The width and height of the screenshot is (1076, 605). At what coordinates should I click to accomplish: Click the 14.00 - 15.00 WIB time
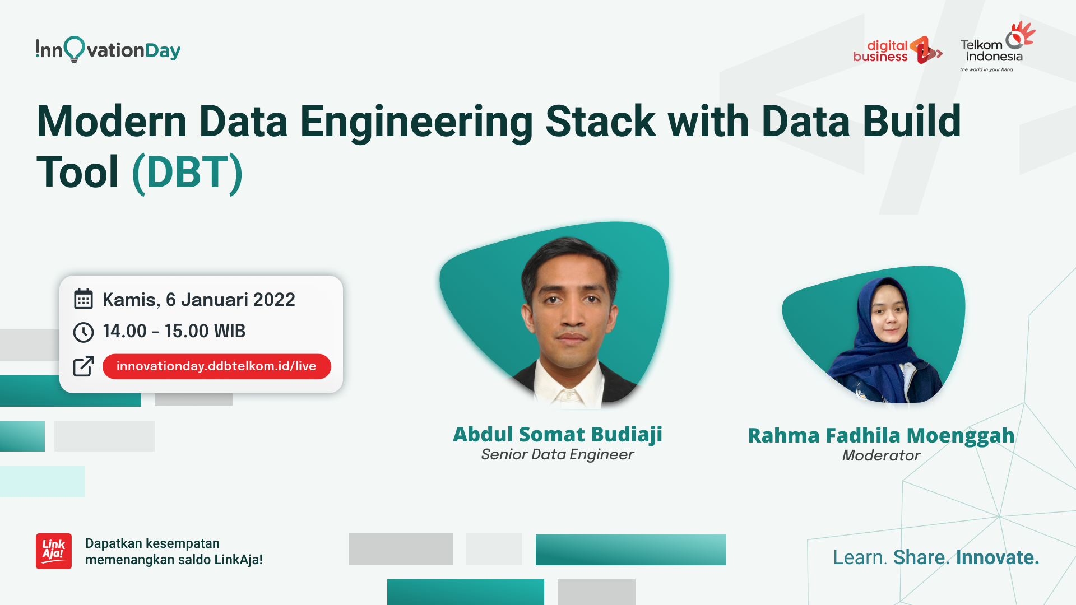[x=174, y=331]
